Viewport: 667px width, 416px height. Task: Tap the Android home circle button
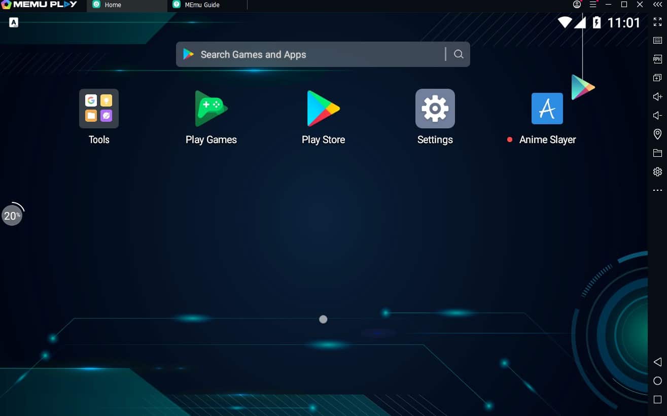(x=657, y=380)
